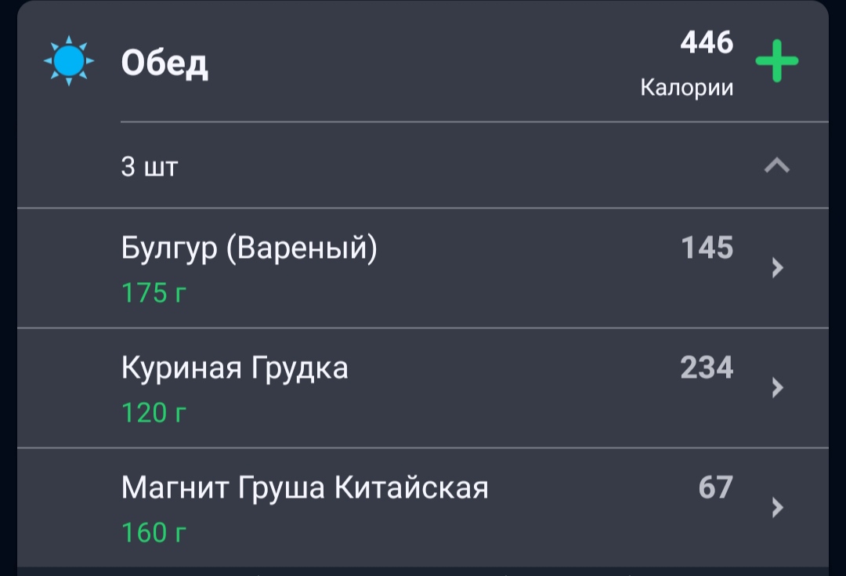Tap the 160 г portion amount
Viewport: 846px width, 576px height.
click(154, 533)
